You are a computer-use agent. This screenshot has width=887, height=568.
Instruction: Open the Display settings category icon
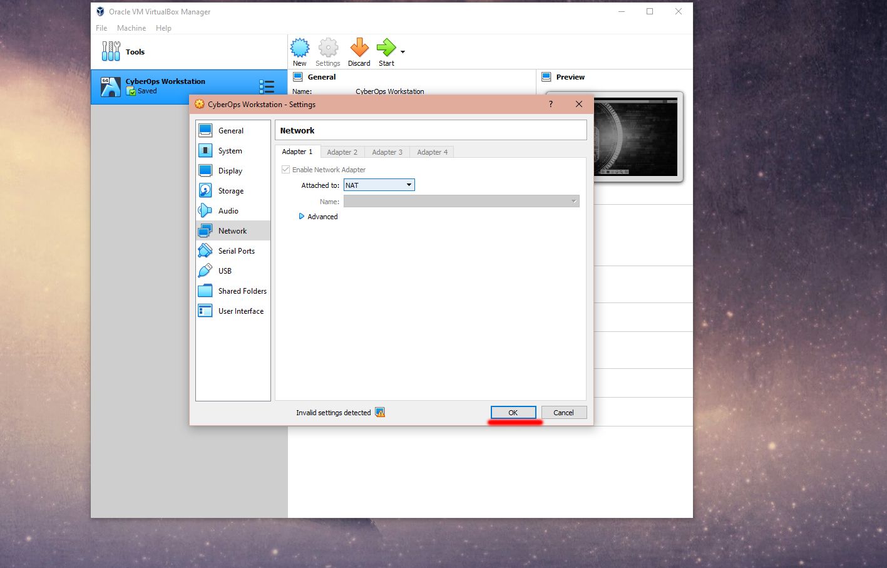[x=205, y=170]
